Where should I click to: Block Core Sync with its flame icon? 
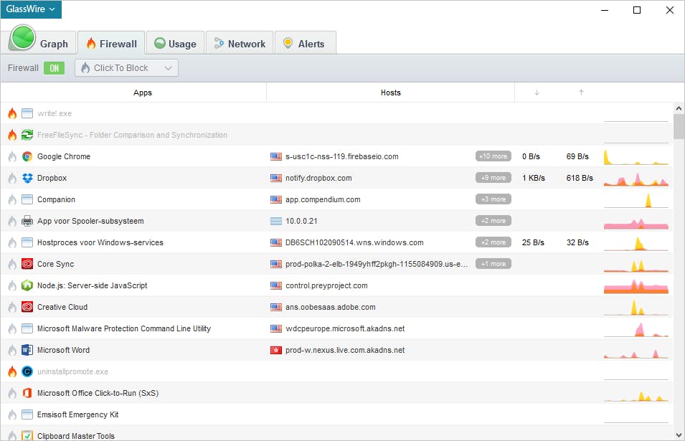click(x=12, y=264)
